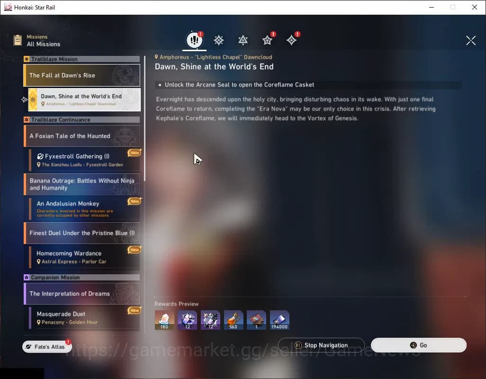Click the Go button

coord(418,345)
